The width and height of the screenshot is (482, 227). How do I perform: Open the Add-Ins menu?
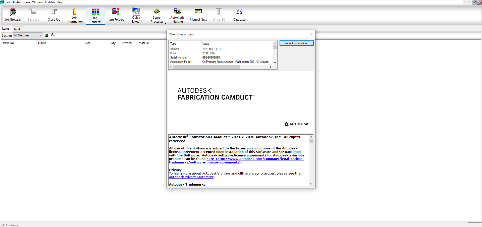click(x=49, y=2)
